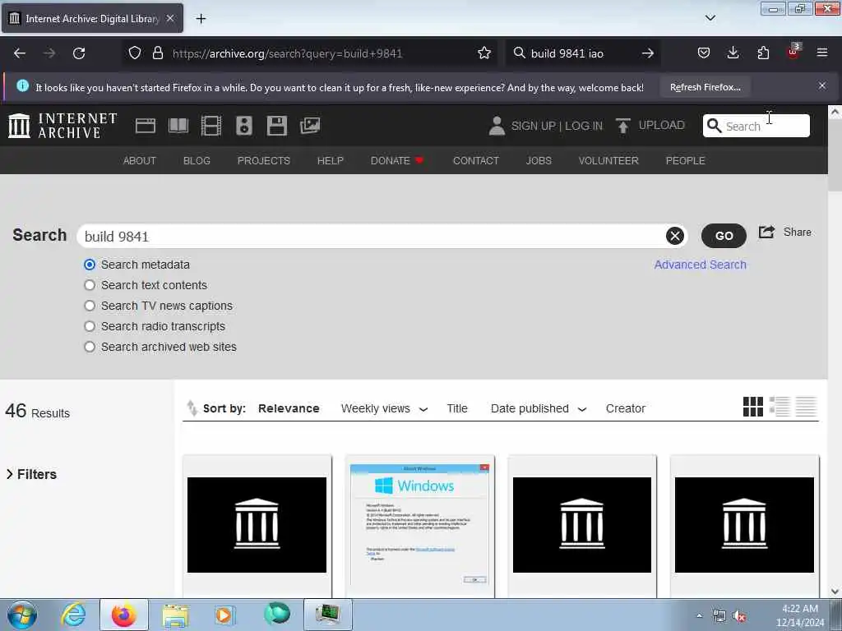Open the red extension badge icon
The image size is (842, 631).
[x=793, y=52]
